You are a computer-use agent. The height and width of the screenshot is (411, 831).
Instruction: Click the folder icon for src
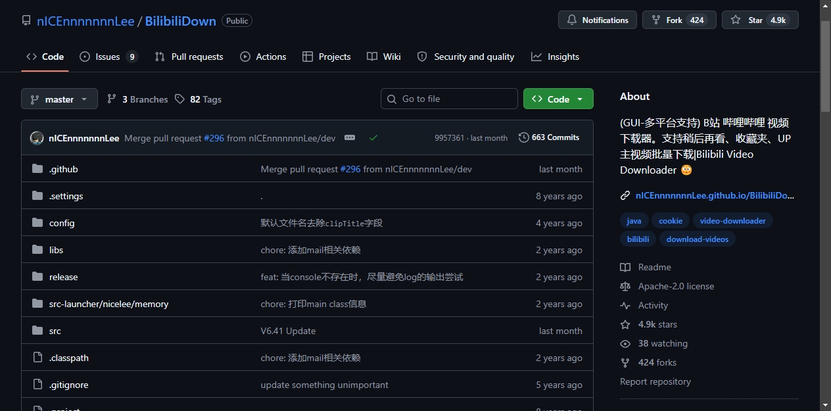click(x=37, y=331)
